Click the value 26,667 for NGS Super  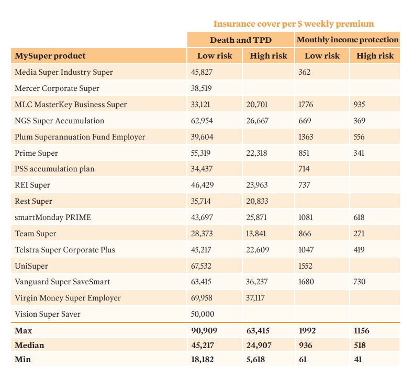(x=258, y=121)
